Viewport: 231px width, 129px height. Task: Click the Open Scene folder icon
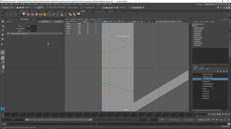pos(20,8)
